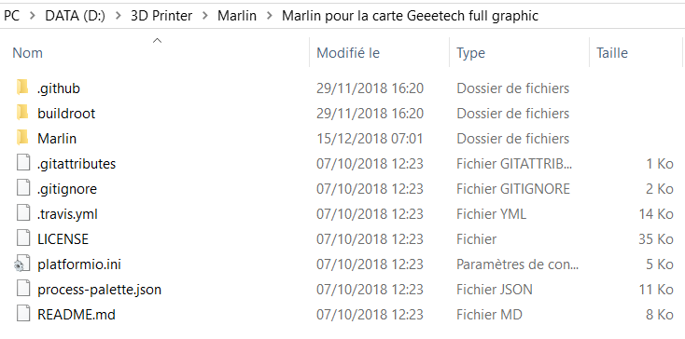Navigate to 3D Printer in address bar

click(161, 16)
